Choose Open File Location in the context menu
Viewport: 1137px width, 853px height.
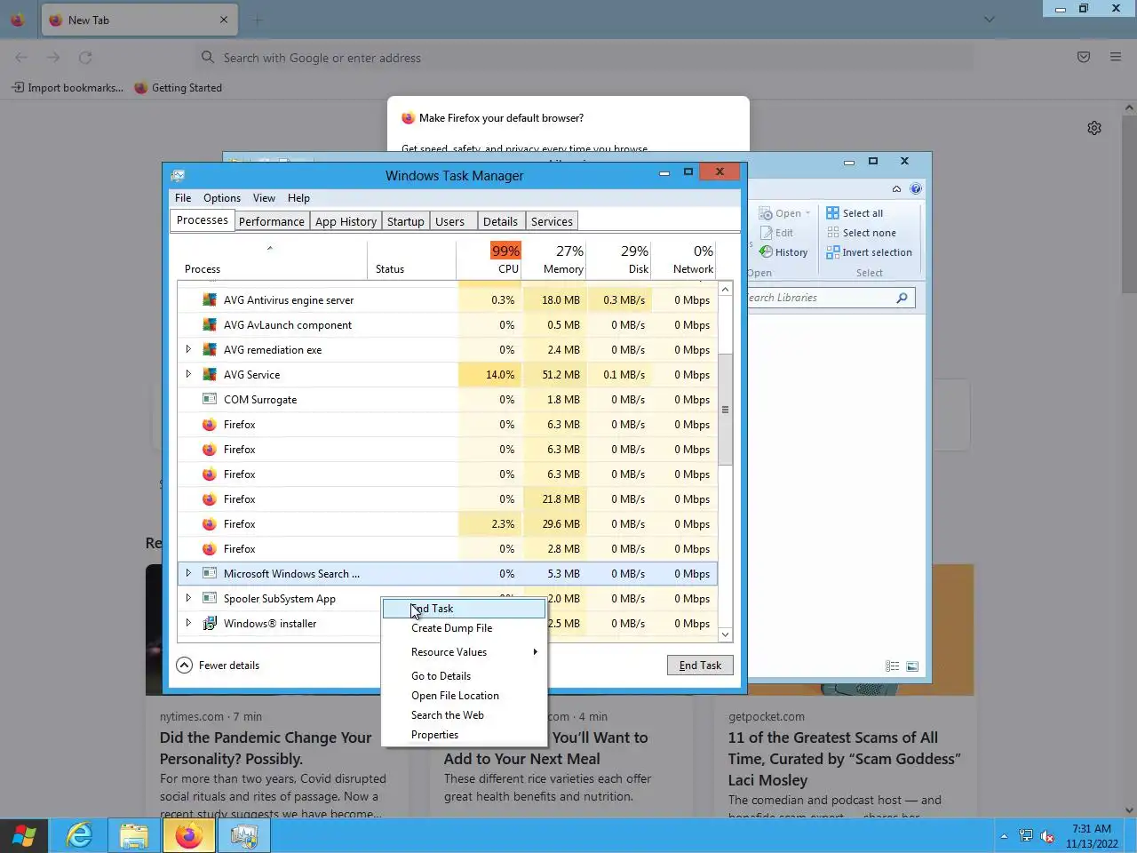(x=464, y=696)
